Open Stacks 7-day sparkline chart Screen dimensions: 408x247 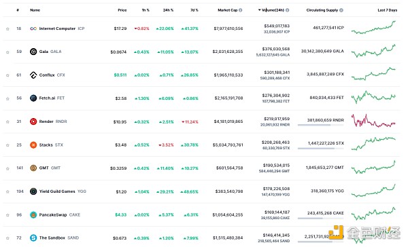pos(373,144)
